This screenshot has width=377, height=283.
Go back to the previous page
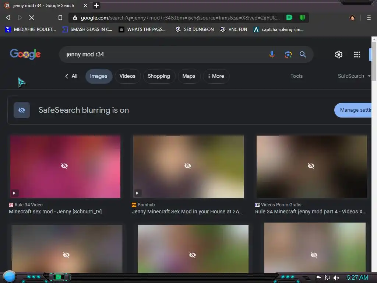[x=8, y=18]
